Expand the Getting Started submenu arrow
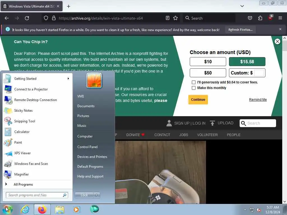 pos(68,79)
